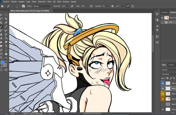Open Character panel from right dock

point(157,26)
